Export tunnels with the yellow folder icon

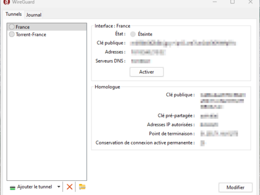[x=82, y=187]
